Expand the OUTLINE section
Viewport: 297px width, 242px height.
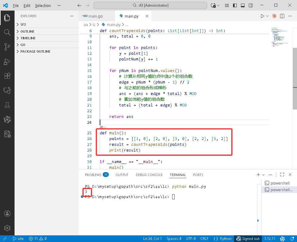pos(47,31)
